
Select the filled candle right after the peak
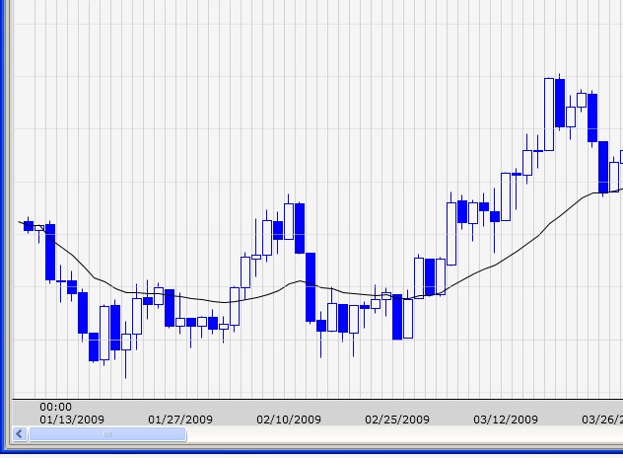(x=560, y=103)
